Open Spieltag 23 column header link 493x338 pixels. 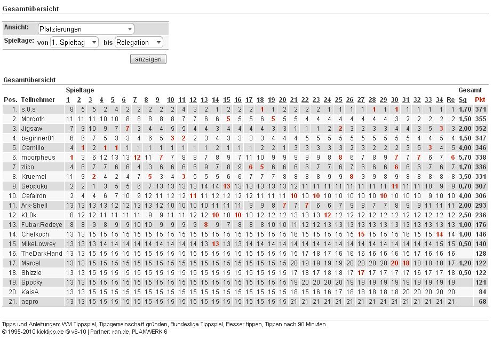316,100
